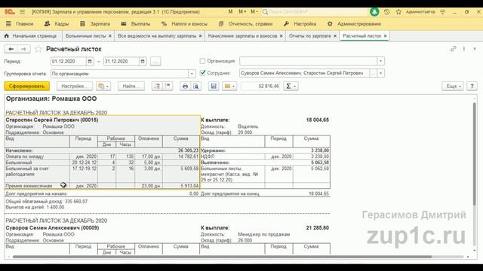483x271 pixels.
Task: Select the Премия ежемесячная row cell
Action: pos(37,186)
